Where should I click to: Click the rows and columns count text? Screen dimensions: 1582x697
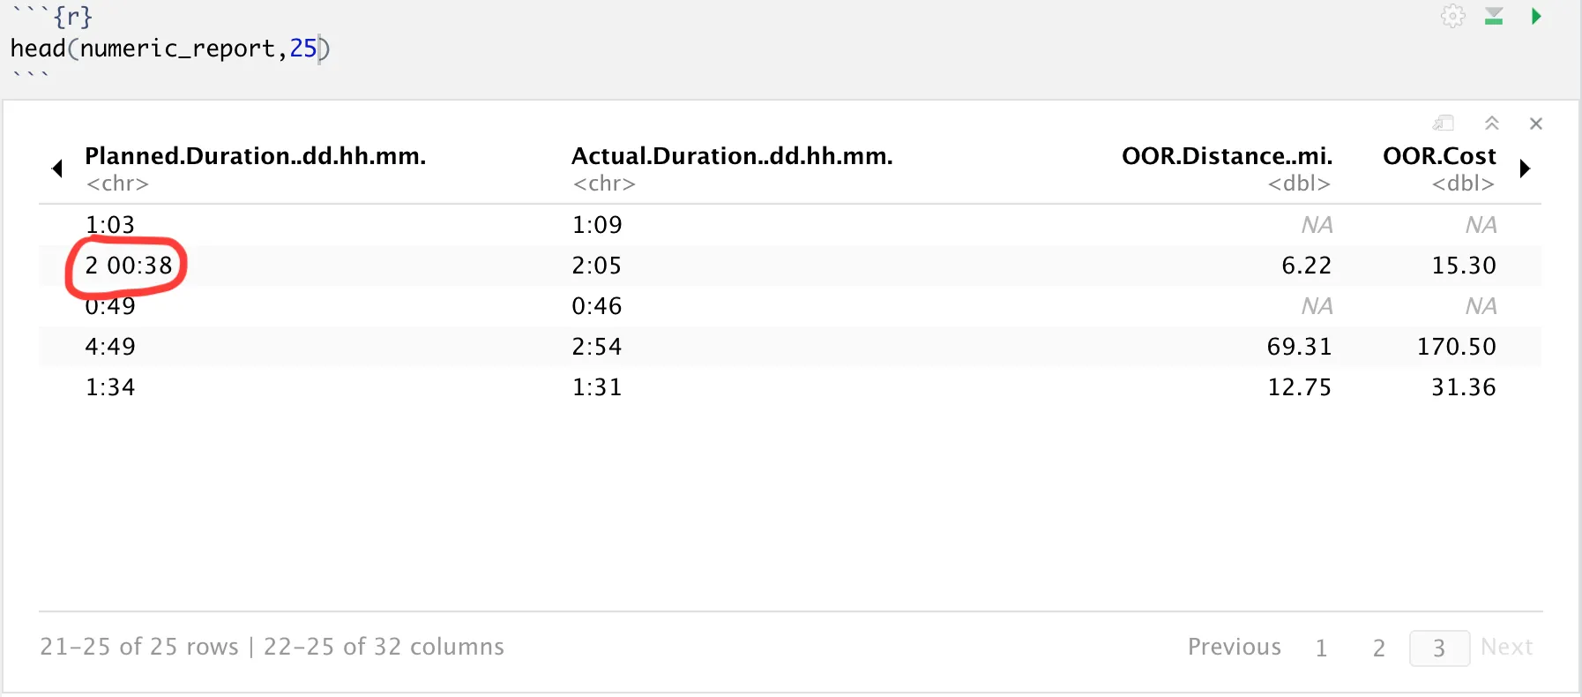coord(272,647)
